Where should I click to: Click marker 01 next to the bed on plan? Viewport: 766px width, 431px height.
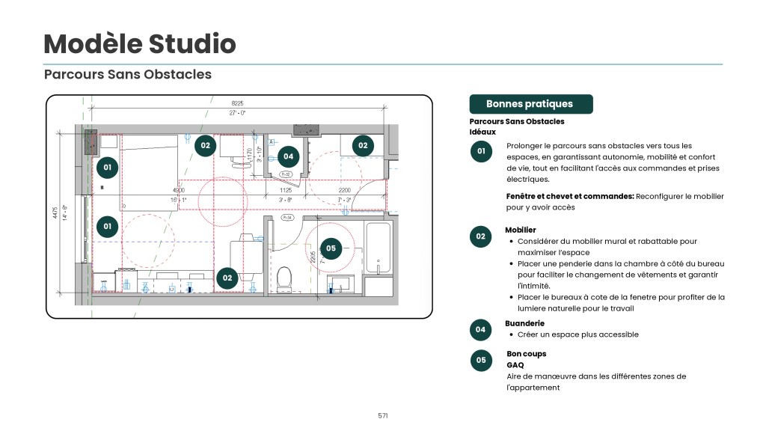tap(108, 167)
